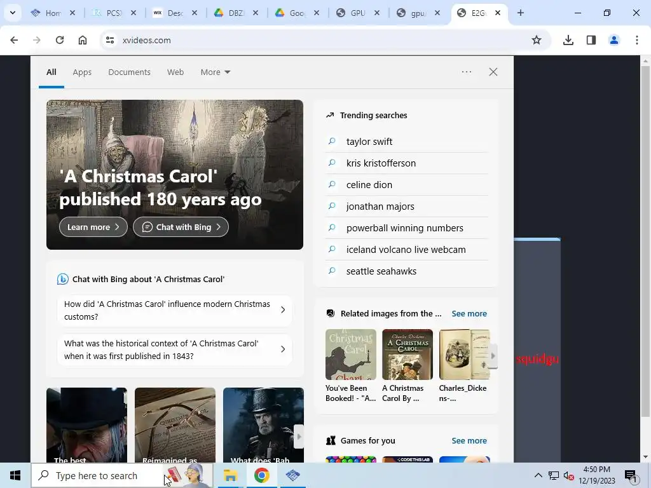
Task: Reload the current page
Action: point(60,40)
